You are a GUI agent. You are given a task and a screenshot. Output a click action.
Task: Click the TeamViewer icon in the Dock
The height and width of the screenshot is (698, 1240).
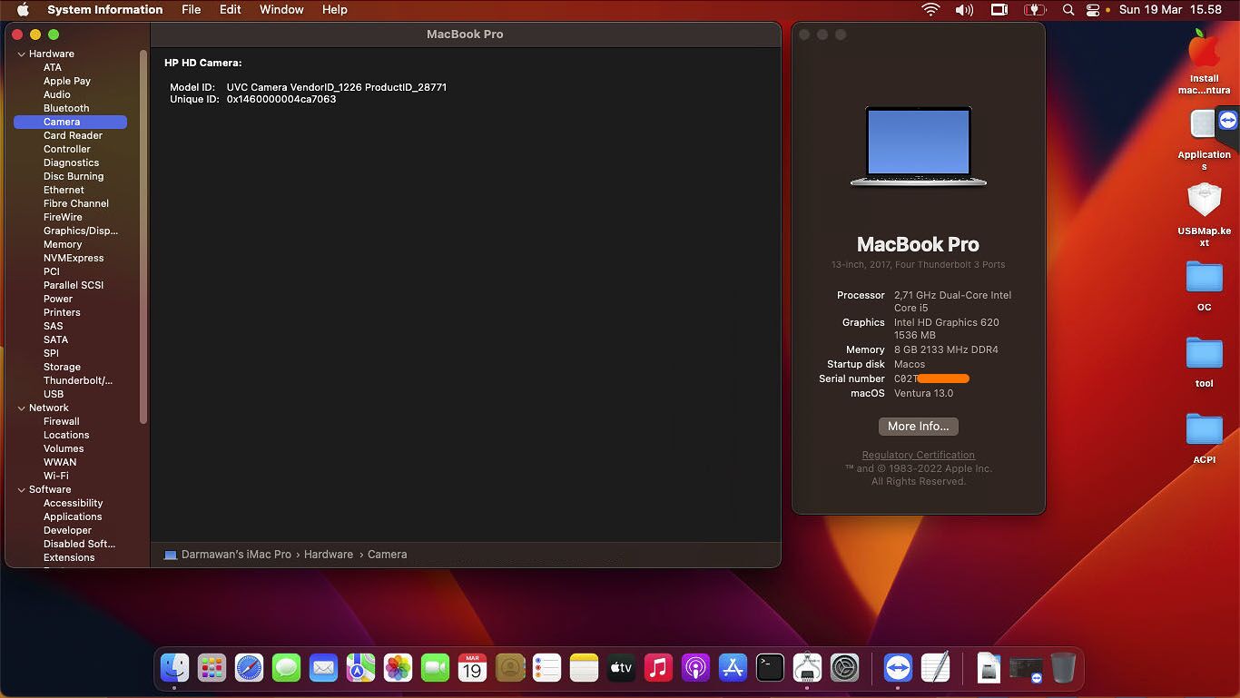coord(898,668)
